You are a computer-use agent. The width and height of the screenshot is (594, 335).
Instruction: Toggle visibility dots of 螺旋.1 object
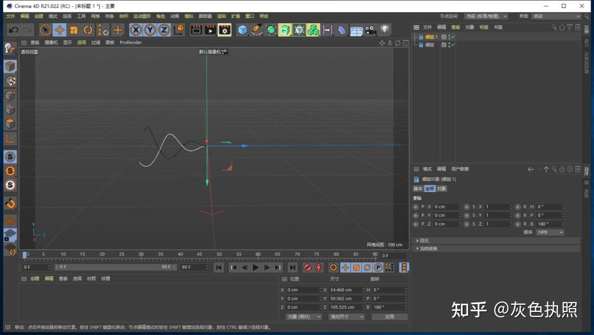[449, 37]
